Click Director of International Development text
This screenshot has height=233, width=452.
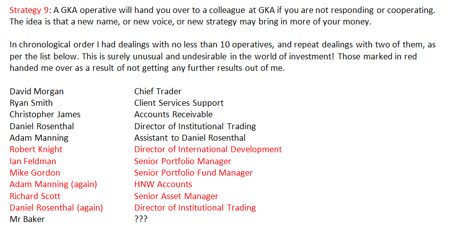[208, 149]
